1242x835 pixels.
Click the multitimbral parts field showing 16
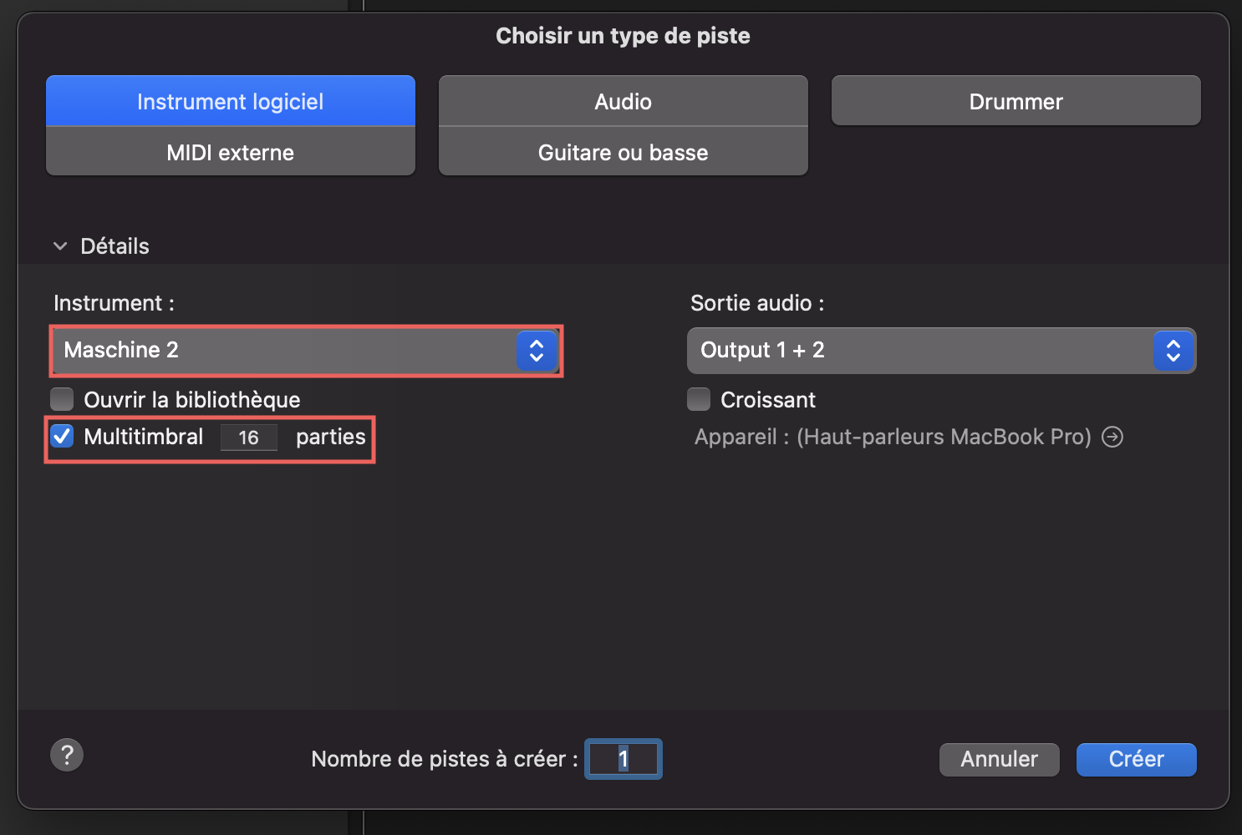(x=249, y=438)
